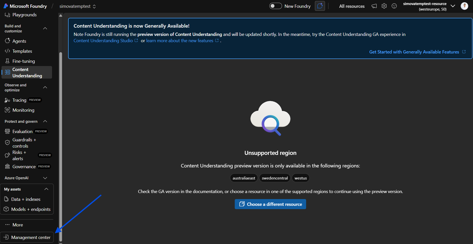Click the Microsoft Foundry logo icon
Image resolution: width=473 pixels, height=244 pixels.
pos(6,6)
